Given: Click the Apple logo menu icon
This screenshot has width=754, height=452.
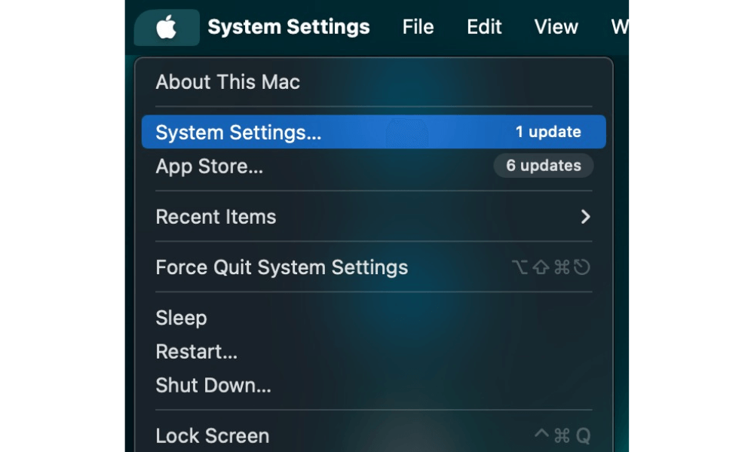Looking at the screenshot, I should (x=167, y=27).
